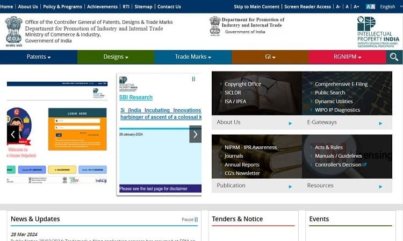
Task: Open 3i India Incubating Innovations link
Action: pyautogui.click(x=161, y=114)
